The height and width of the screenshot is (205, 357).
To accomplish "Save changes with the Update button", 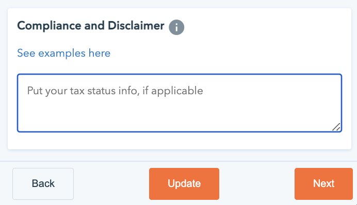I will (x=184, y=184).
